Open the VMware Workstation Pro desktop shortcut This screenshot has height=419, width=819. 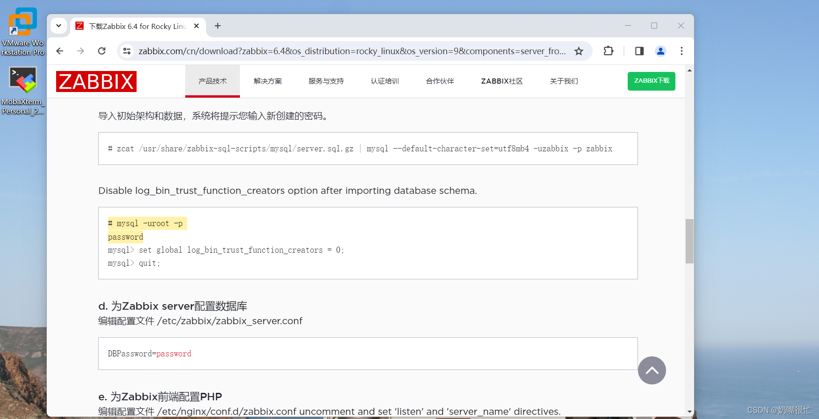coord(22,31)
